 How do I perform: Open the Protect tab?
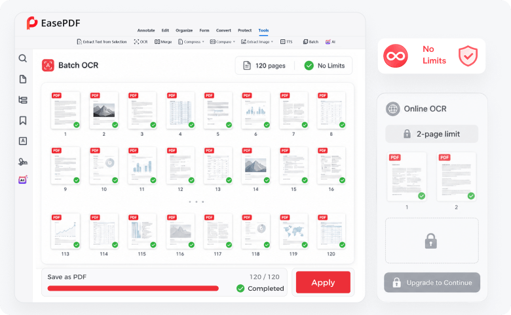pyautogui.click(x=245, y=30)
